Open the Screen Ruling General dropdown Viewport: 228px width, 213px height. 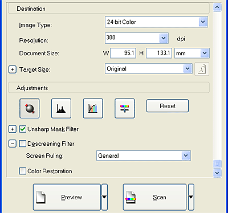coord(144,155)
